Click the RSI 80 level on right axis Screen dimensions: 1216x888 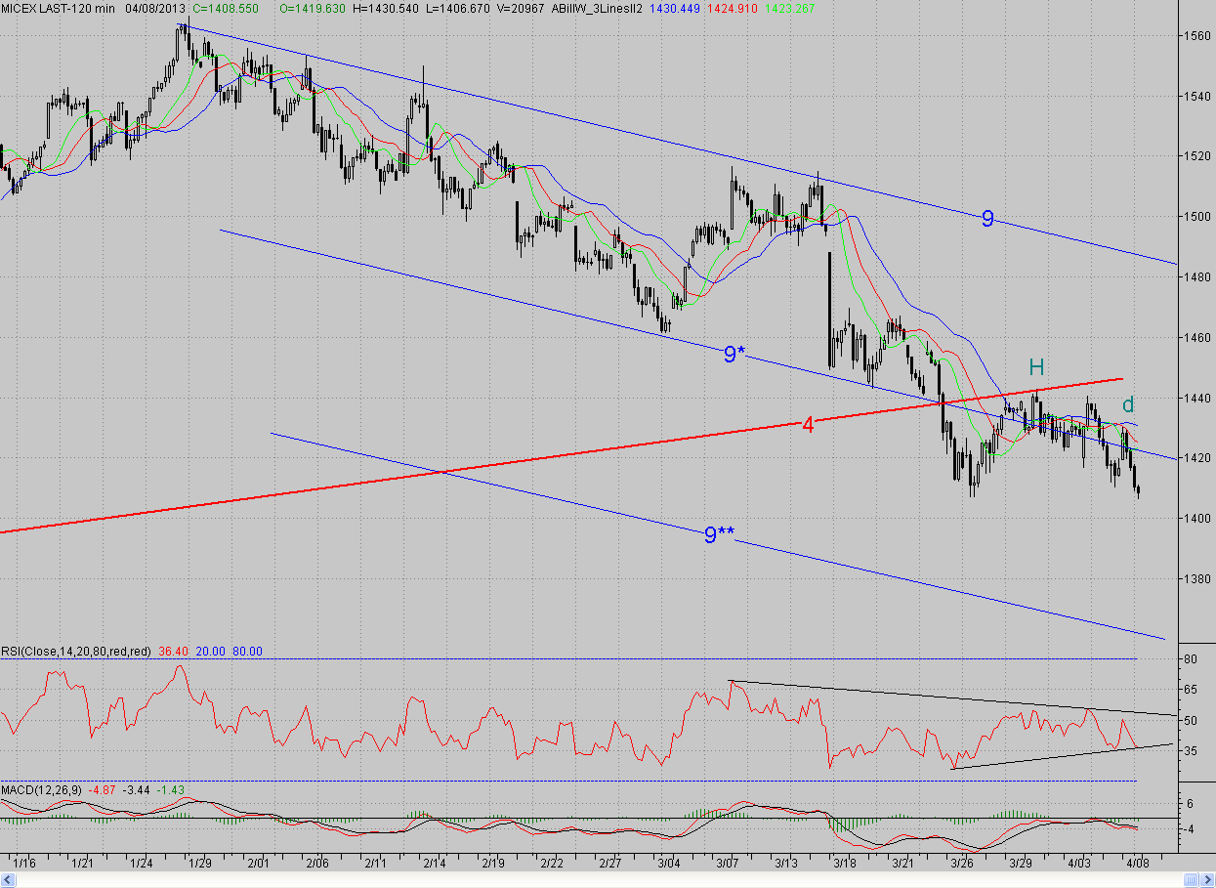pos(1192,659)
